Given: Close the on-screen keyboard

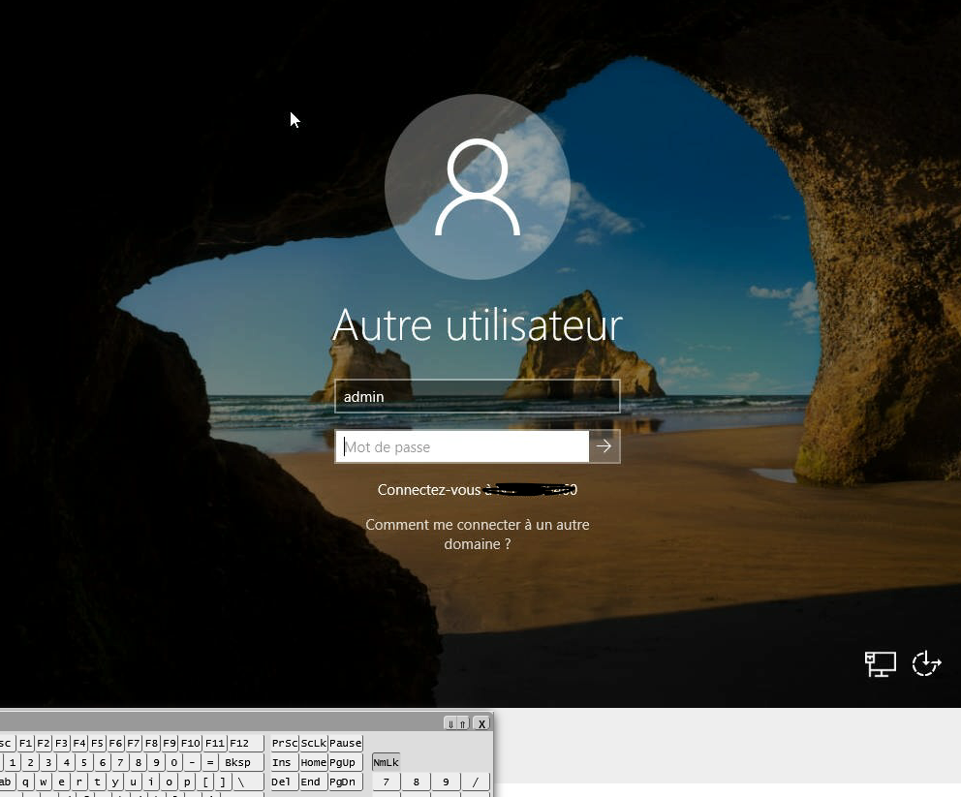Looking at the screenshot, I should point(481,723).
